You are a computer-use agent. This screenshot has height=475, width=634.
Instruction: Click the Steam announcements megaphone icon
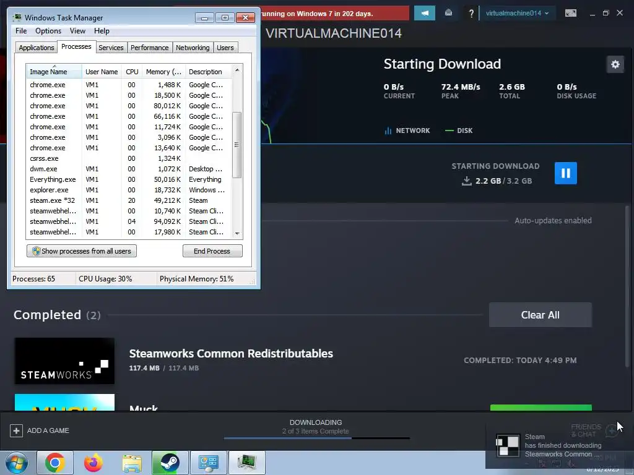pos(425,13)
